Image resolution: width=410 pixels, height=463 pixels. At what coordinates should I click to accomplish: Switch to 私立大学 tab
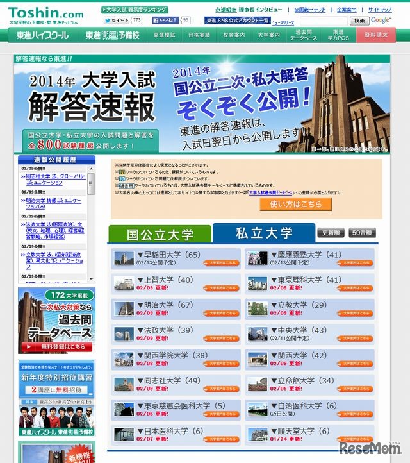point(264,233)
